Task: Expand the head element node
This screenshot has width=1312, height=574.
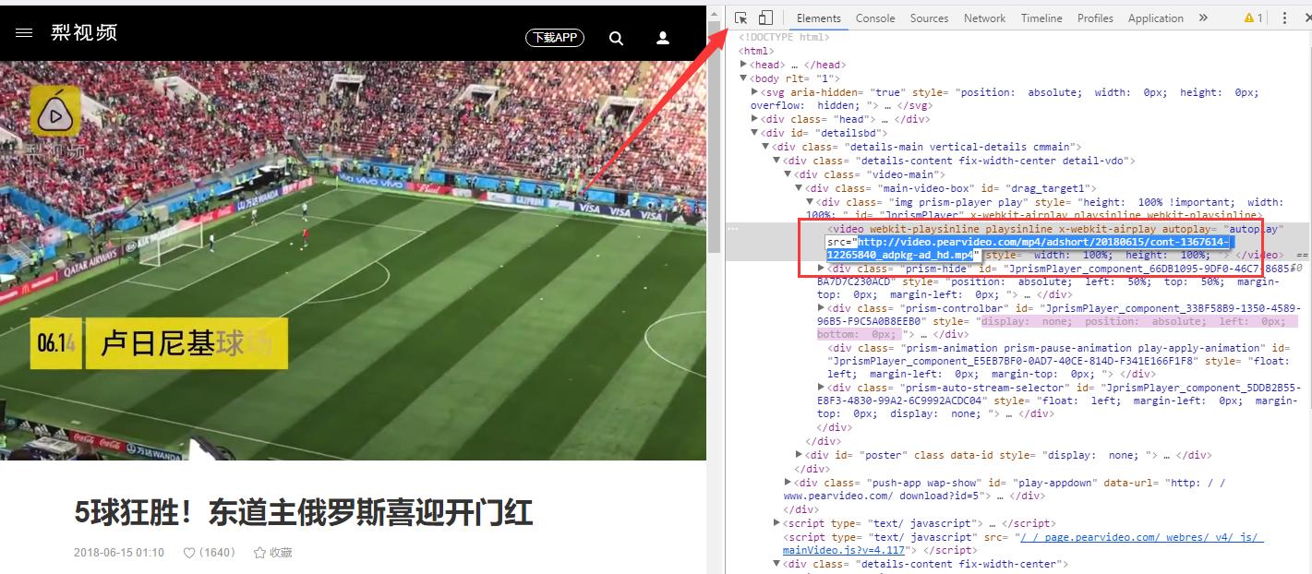Action: pos(744,64)
